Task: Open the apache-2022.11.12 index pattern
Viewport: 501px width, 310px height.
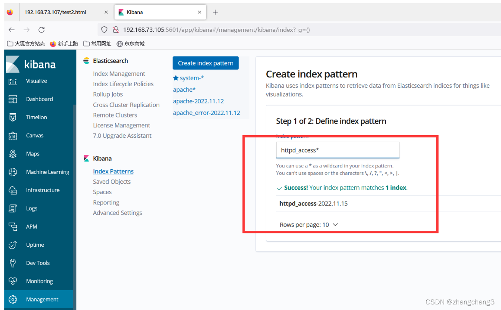Action: (x=199, y=101)
